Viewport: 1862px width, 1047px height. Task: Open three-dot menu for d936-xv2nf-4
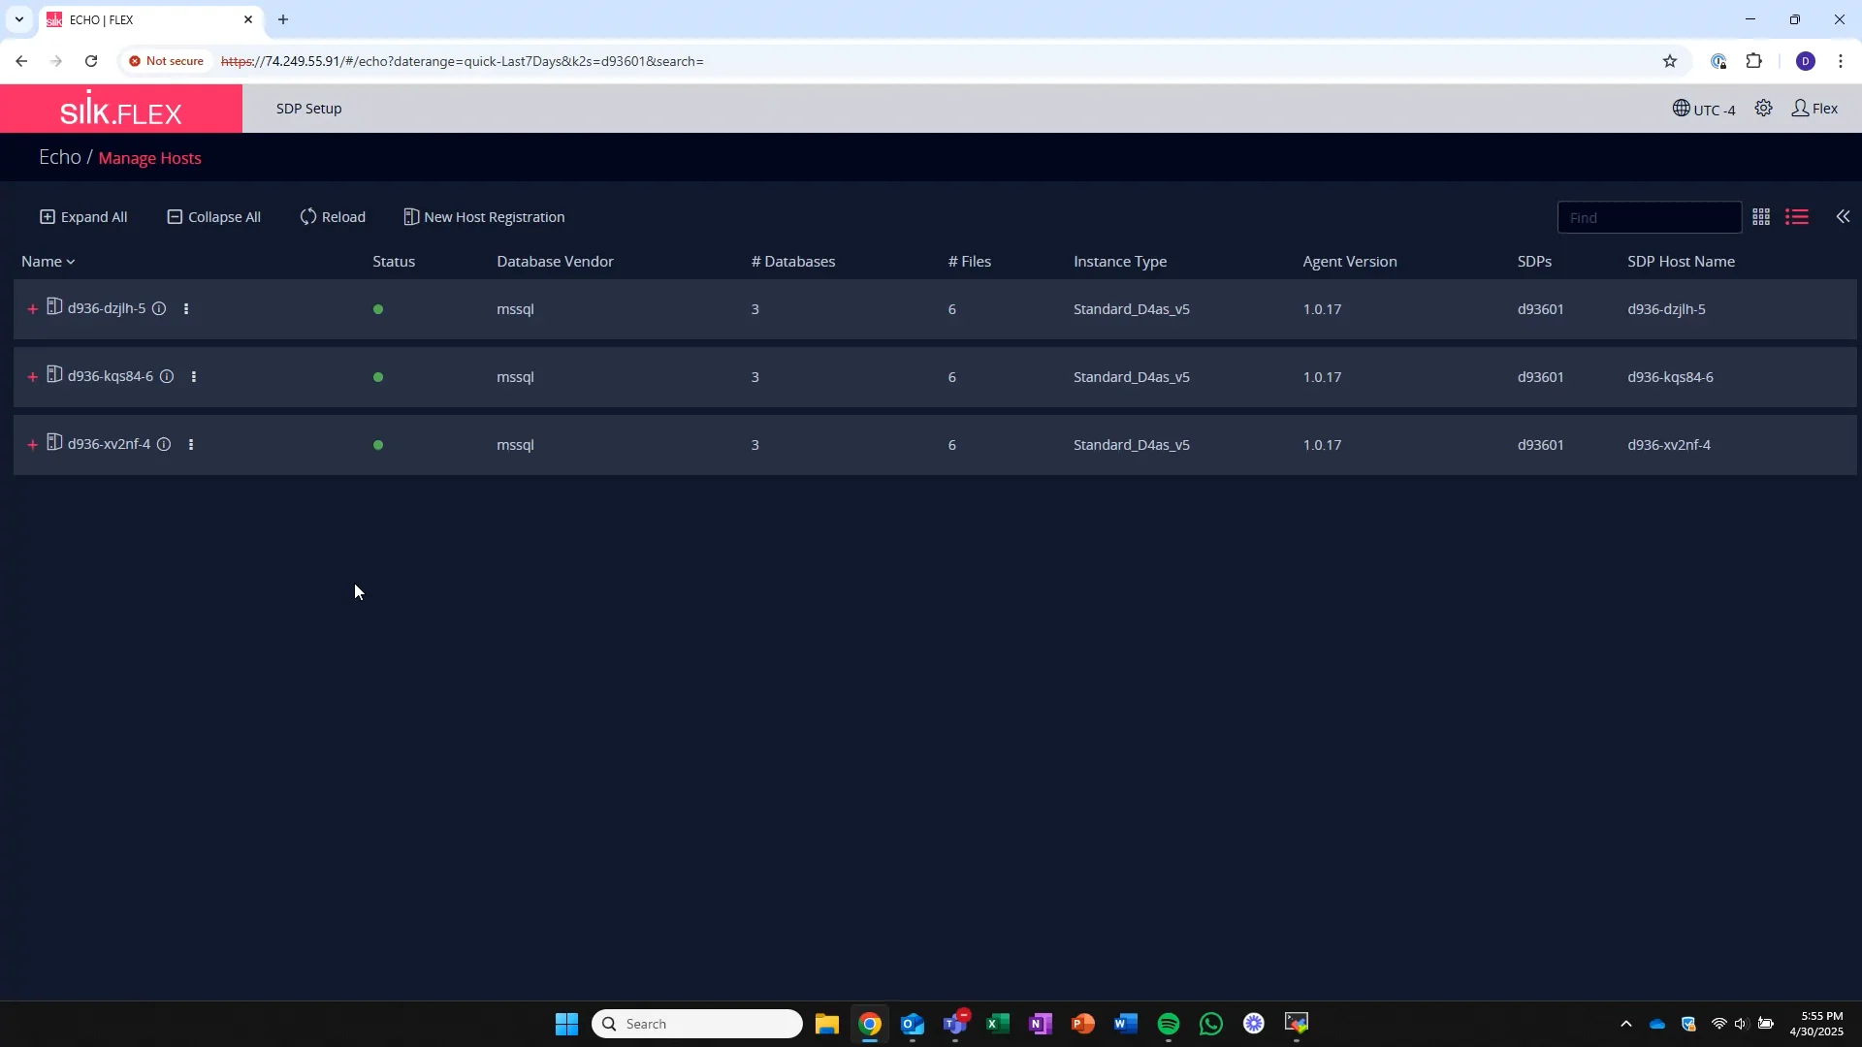pos(191,445)
